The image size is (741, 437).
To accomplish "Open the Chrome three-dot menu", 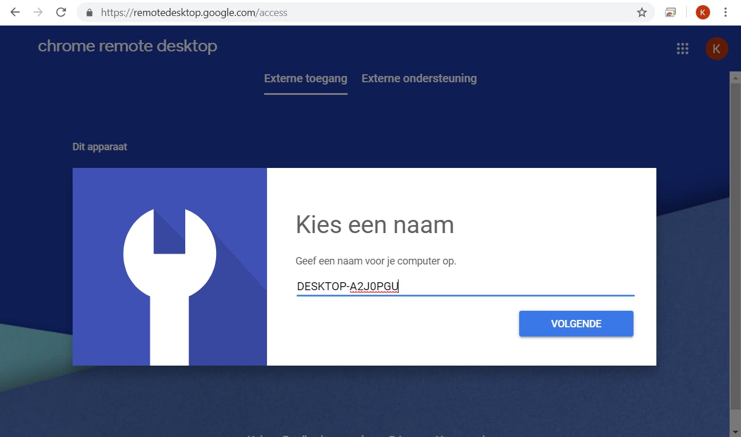I will click(726, 13).
